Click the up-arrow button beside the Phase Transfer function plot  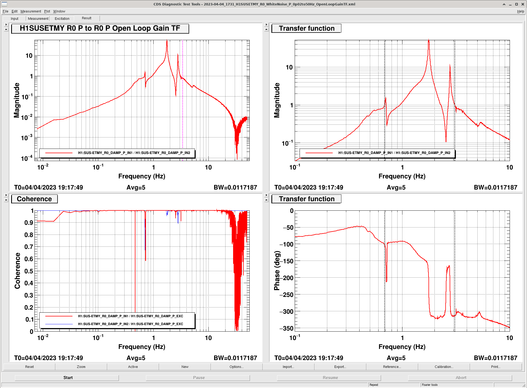(x=266, y=200)
